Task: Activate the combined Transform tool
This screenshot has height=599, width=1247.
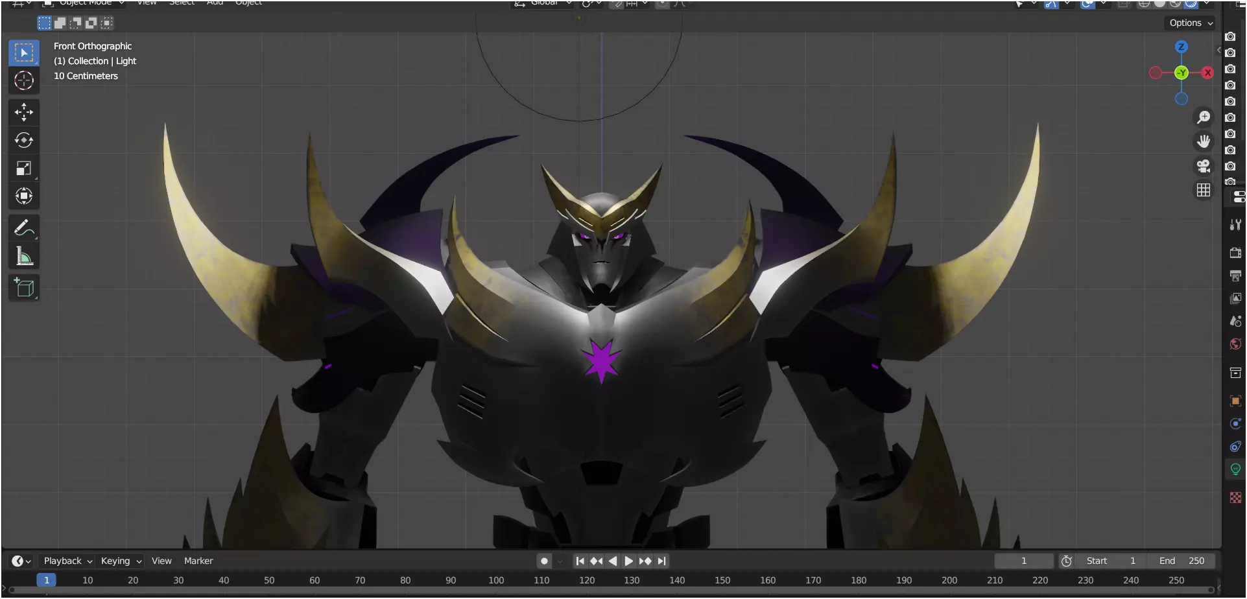Action: click(24, 196)
